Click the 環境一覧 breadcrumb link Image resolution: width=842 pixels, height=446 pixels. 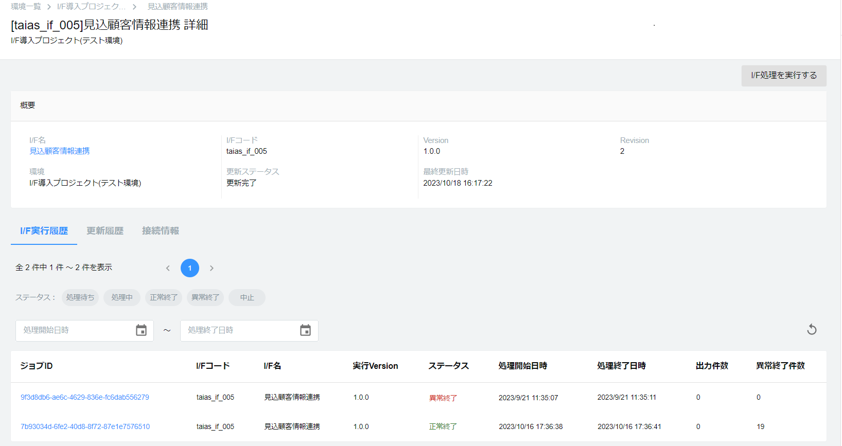pyautogui.click(x=26, y=7)
